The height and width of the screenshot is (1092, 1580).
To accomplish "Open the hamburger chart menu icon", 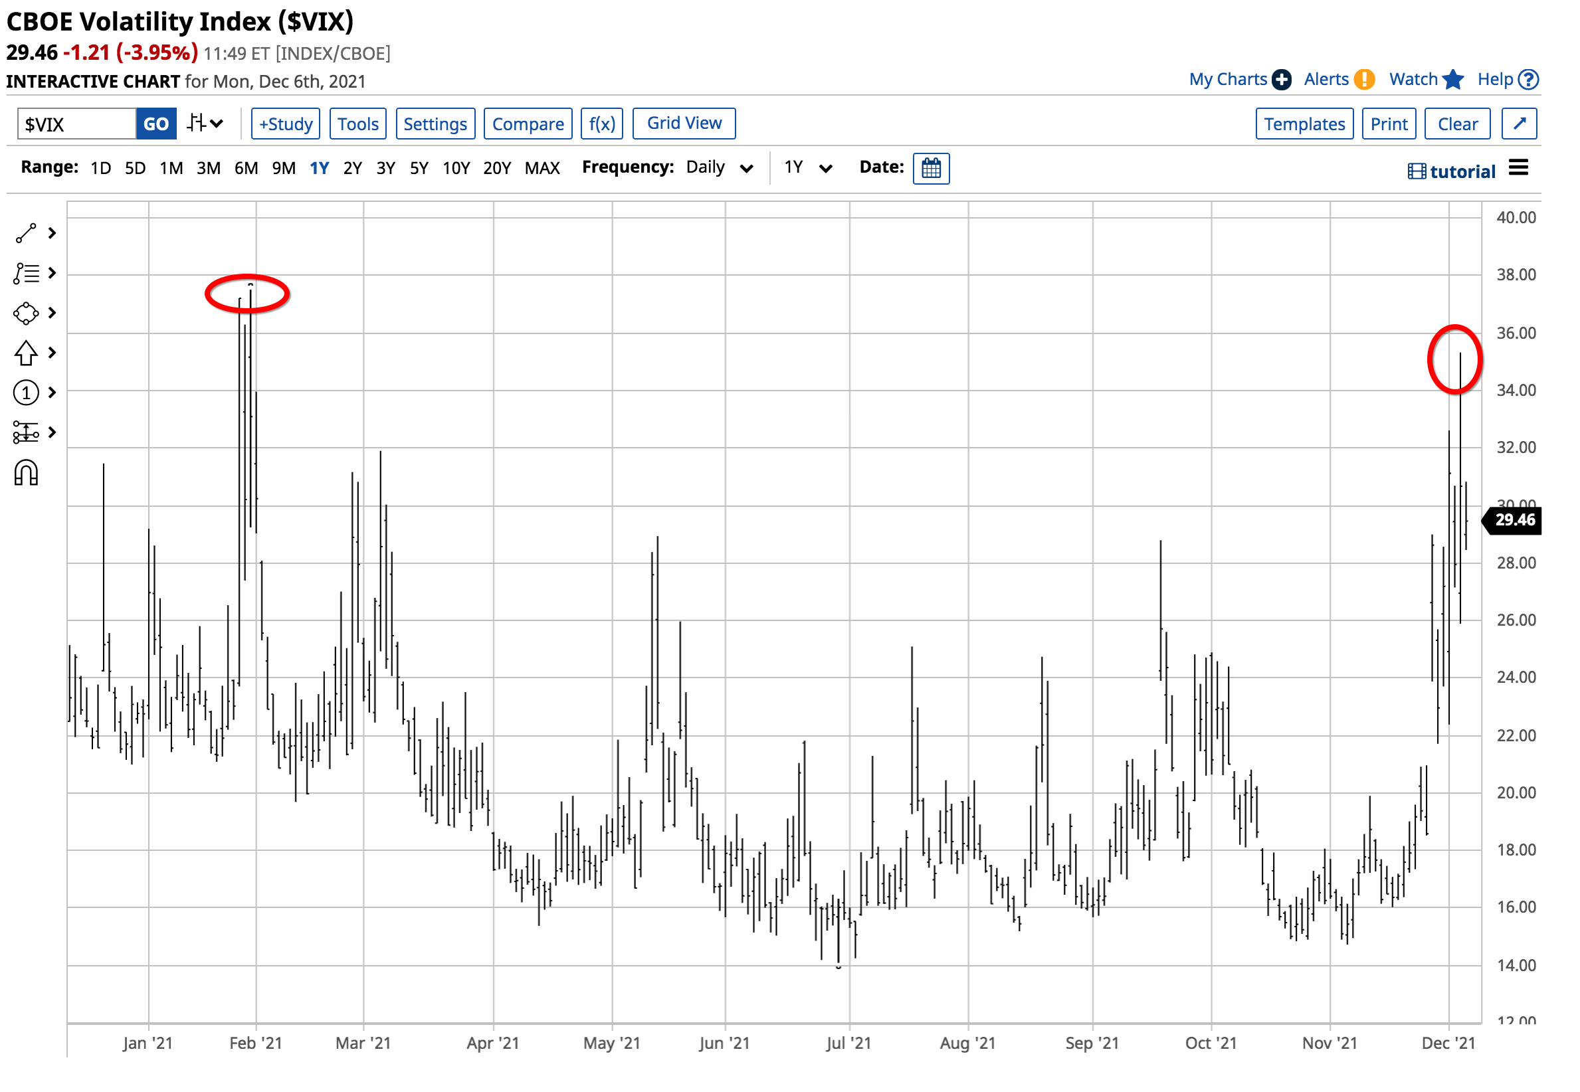I will (x=1518, y=167).
